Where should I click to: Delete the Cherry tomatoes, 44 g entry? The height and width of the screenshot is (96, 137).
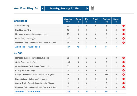(x=123, y=70)
